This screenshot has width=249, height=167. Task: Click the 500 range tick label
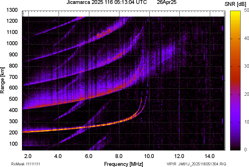tap(13, 99)
